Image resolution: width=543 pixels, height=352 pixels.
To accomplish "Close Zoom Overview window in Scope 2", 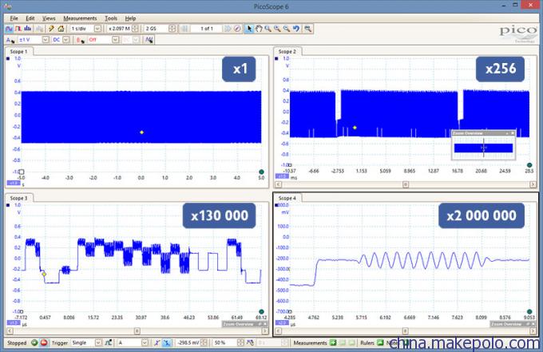I will pyautogui.click(x=513, y=133).
